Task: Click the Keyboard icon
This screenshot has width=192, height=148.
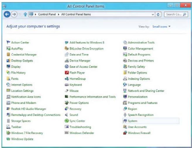Action: (x=67, y=85)
